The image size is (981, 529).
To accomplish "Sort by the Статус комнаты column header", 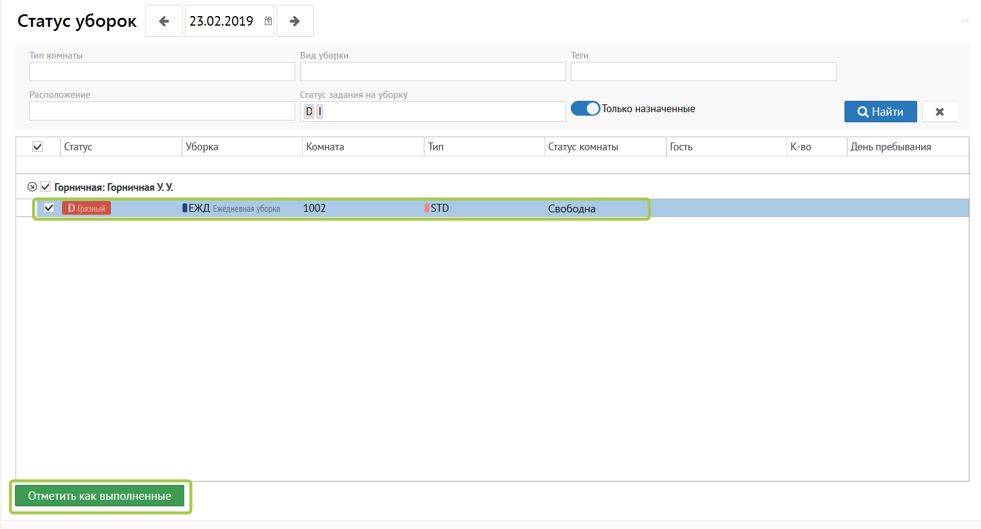I will [x=583, y=147].
